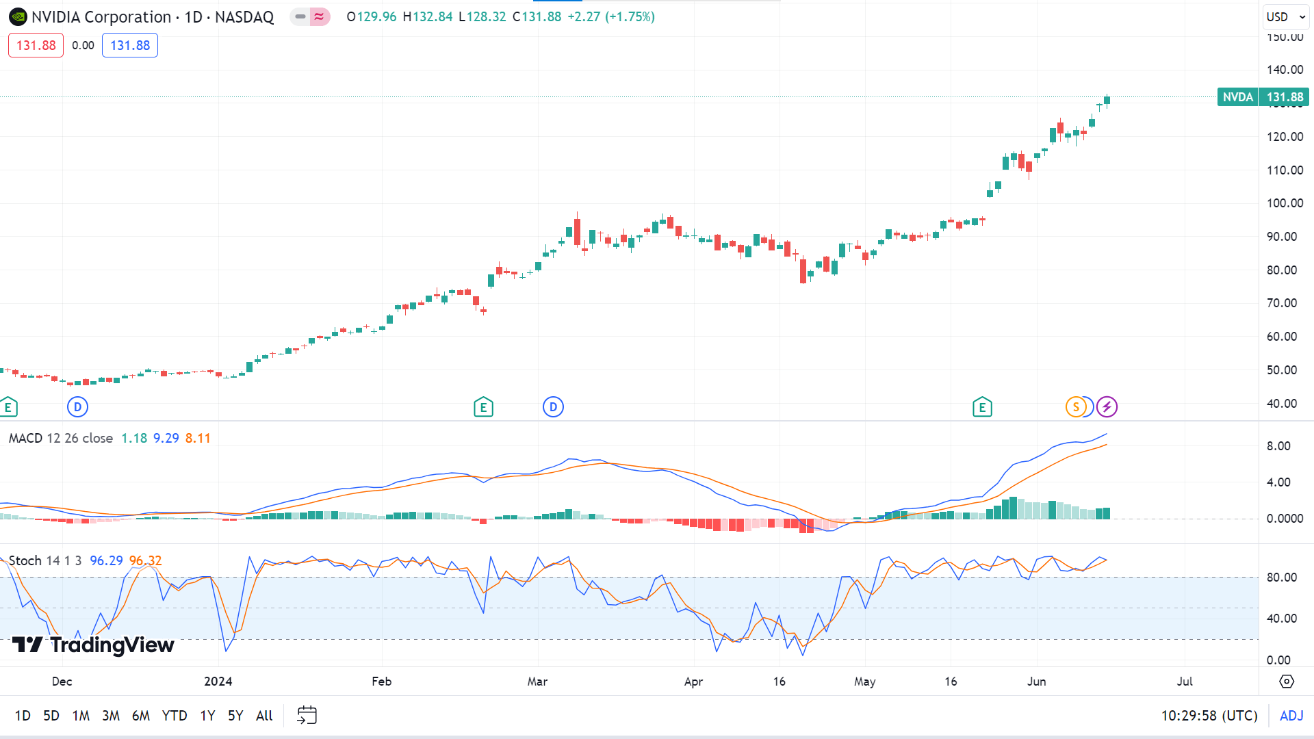Click the low price L128.32
1314x739 pixels.
482,16
